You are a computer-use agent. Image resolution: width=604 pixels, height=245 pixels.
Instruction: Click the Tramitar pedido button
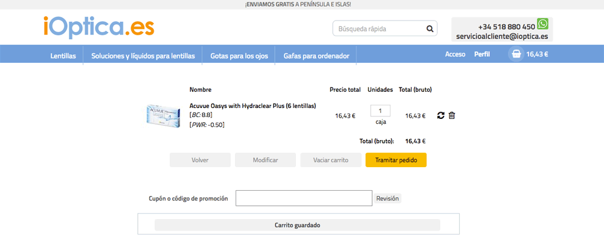(396, 160)
